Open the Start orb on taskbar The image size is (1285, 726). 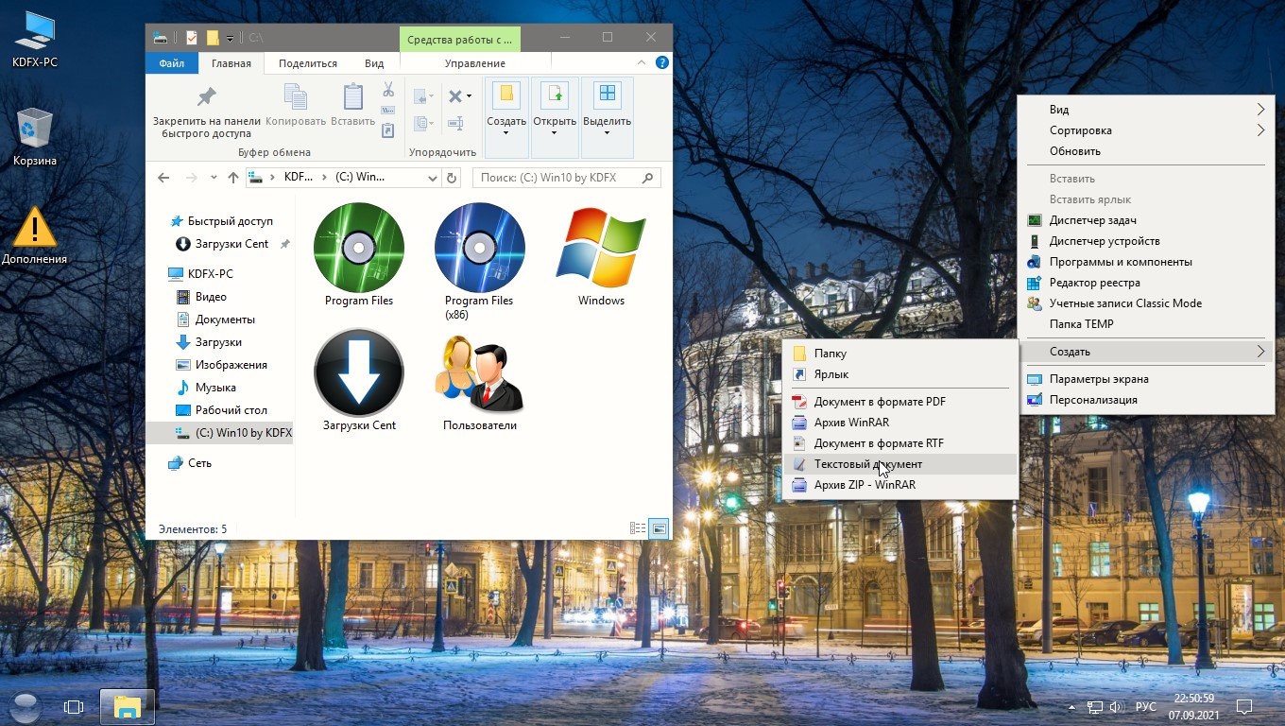tap(24, 706)
